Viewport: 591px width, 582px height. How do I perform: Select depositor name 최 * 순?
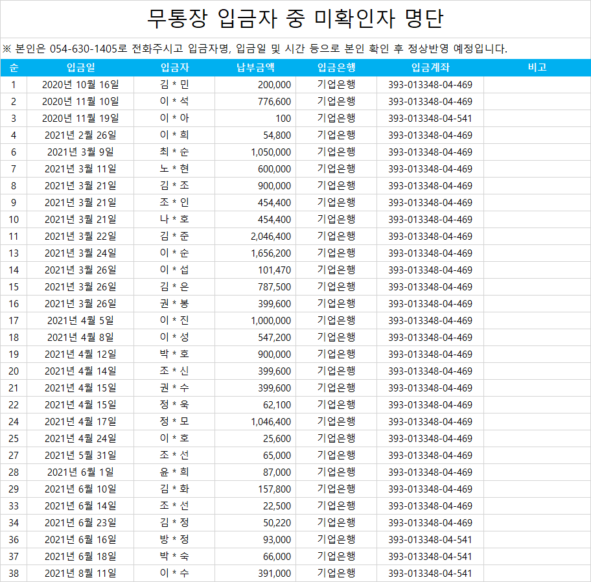pos(174,152)
